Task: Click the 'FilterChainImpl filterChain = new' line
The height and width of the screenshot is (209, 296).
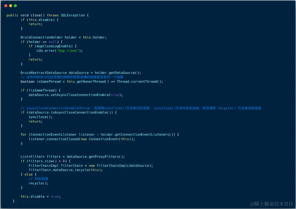Action: tap(91, 166)
